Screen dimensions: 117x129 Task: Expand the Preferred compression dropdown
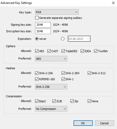pyautogui.click(x=51, y=109)
